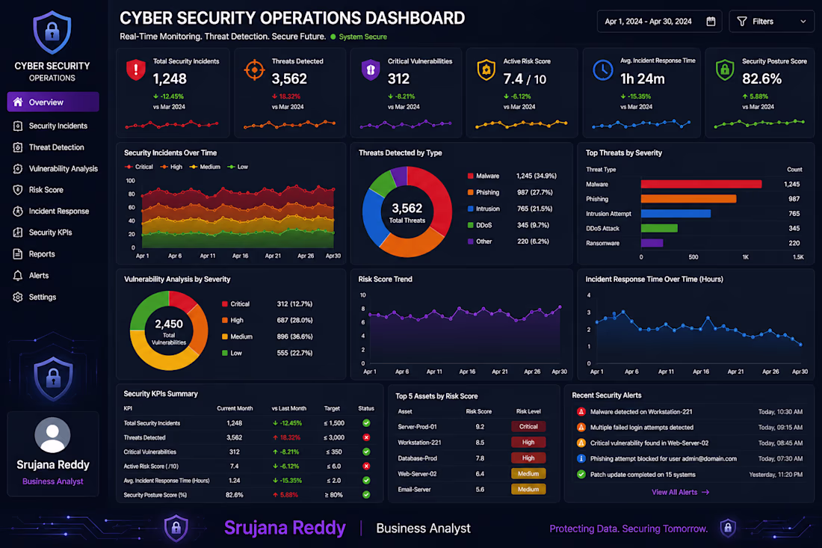Toggle the Critical series in incidents legend
Viewport: 822px width, 548px height.
pyautogui.click(x=139, y=167)
